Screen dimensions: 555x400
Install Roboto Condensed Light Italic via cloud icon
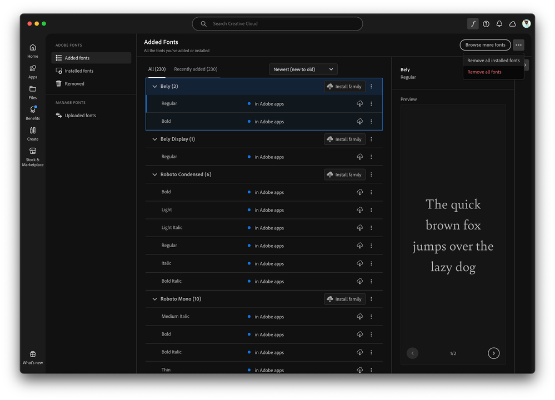click(x=359, y=228)
